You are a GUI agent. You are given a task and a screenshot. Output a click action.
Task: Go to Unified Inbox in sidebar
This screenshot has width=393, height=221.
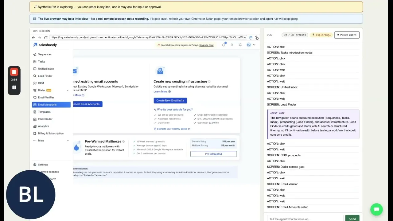pos(46,69)
